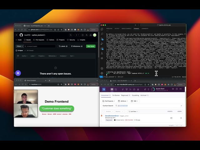Image resolution: width=200 pixels, height=150 pixels.
Task: Click the GitHub octocat logo
Action: pos(21,35)
